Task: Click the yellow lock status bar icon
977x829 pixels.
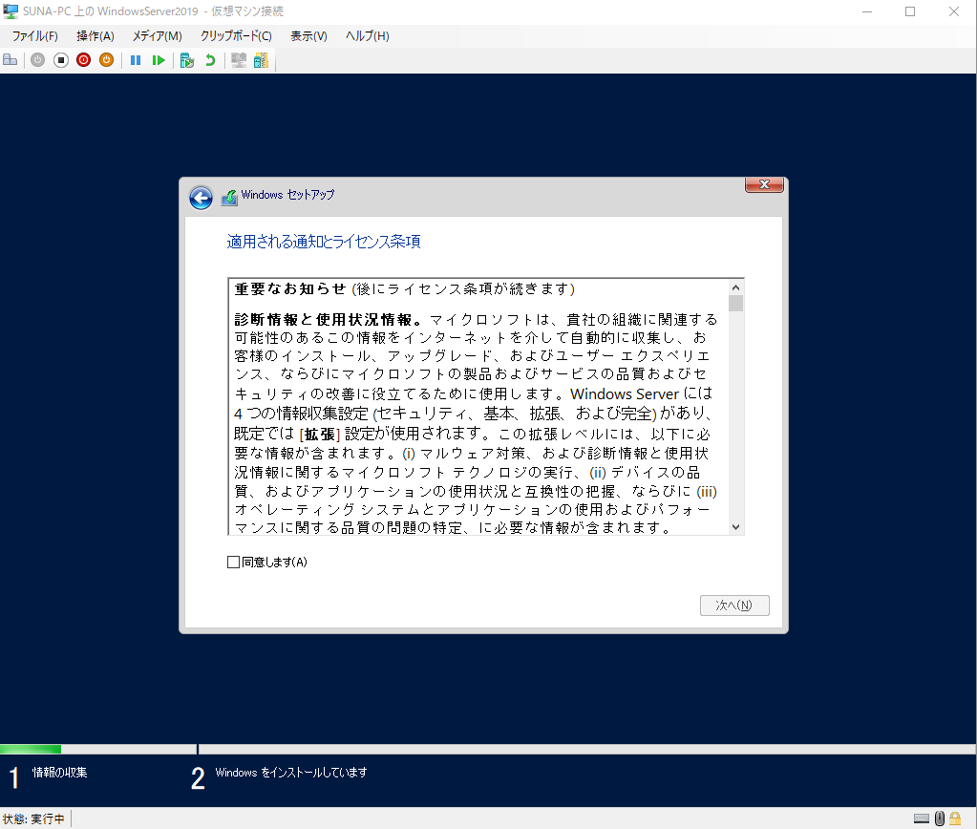Action: (x=955, y=818)
